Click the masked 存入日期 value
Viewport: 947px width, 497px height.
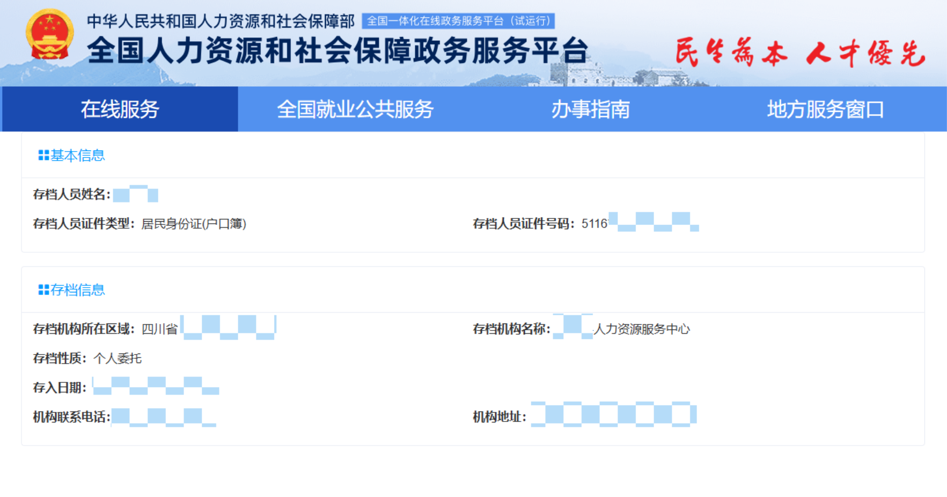pos(156,386)
